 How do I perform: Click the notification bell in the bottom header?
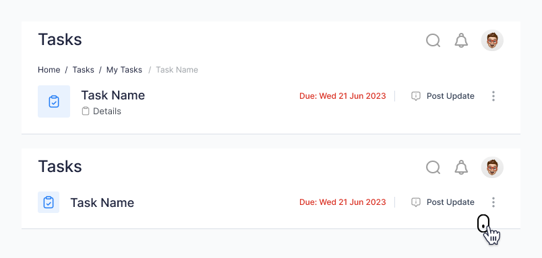(x=461, y=167)
